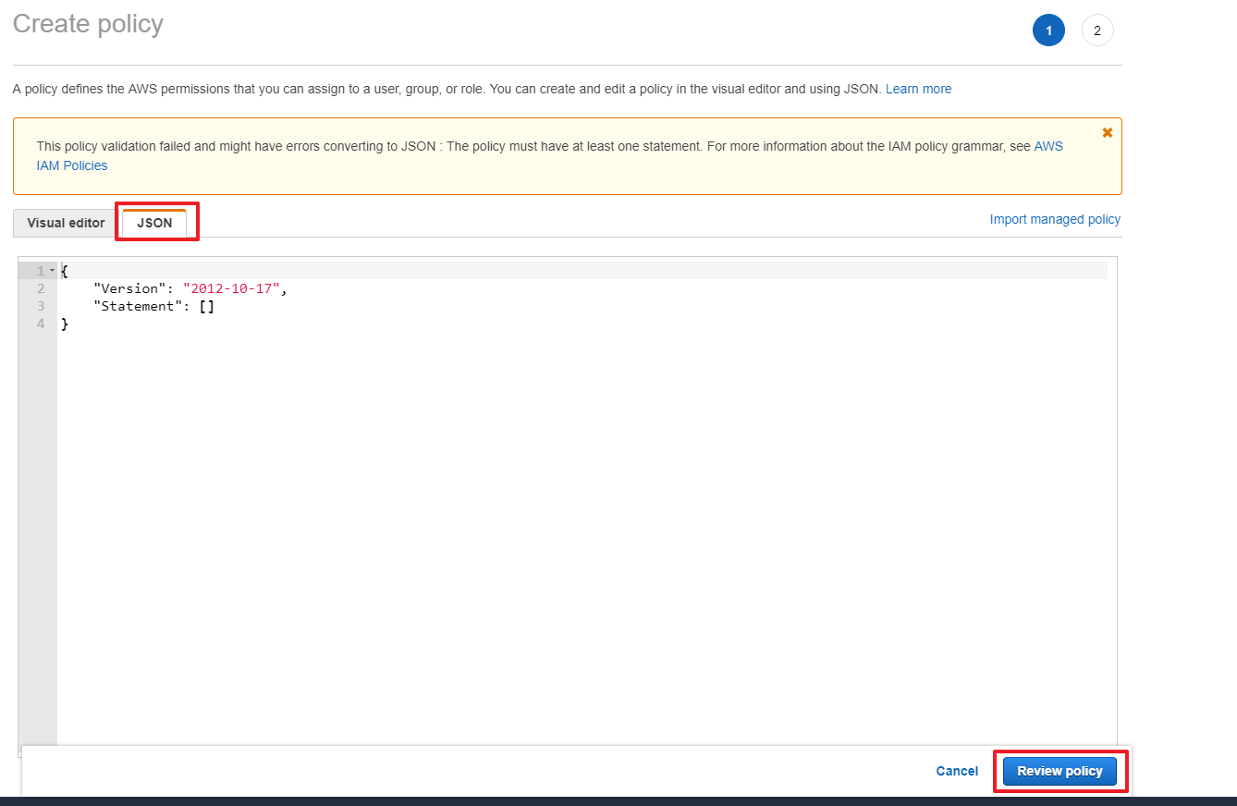Open the IAM Policies link in warning

[72, 165]
